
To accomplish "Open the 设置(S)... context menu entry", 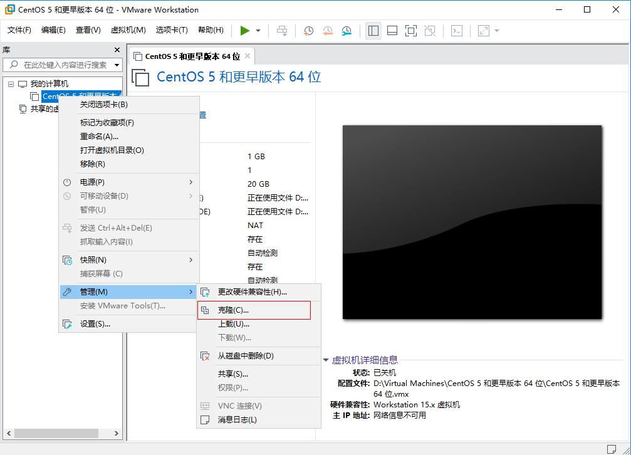I will point(95,324).
